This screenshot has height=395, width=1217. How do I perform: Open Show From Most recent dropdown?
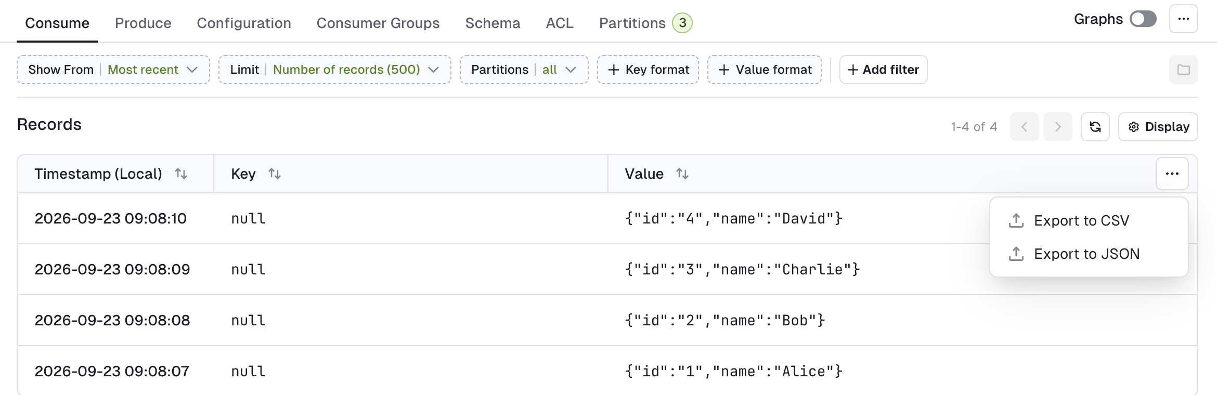click(x=113, y=70)
